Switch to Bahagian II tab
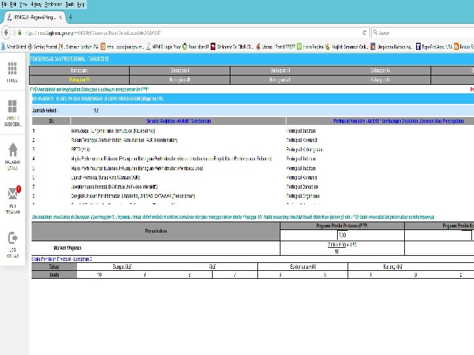This screenshot has width=474, height=355. tap(180, 70)
